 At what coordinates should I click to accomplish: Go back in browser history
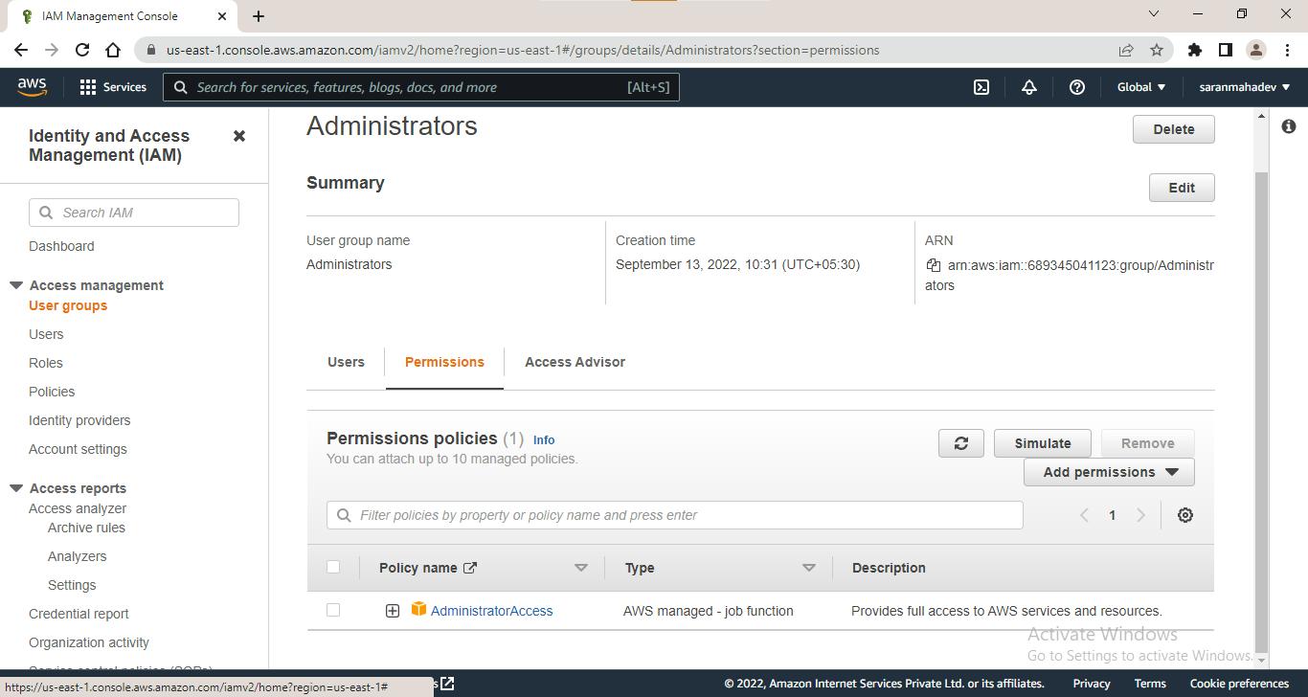click(21, 50)
